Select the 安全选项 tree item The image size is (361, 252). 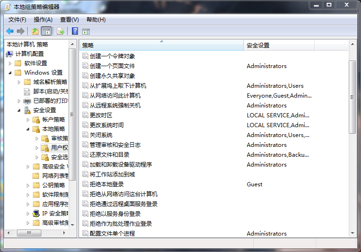click(x=59, y=157)
